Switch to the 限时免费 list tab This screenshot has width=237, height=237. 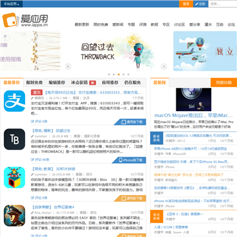(x=34, y=83)
